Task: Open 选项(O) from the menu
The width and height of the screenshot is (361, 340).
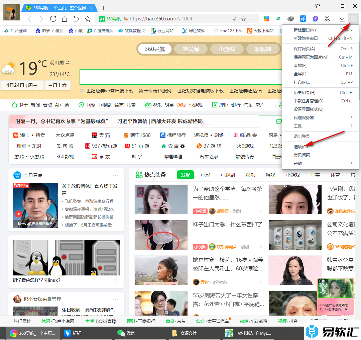Action: point(321,147)
